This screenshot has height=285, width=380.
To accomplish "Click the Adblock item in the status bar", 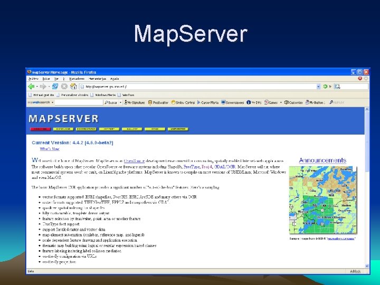I will tap(355, 271).
